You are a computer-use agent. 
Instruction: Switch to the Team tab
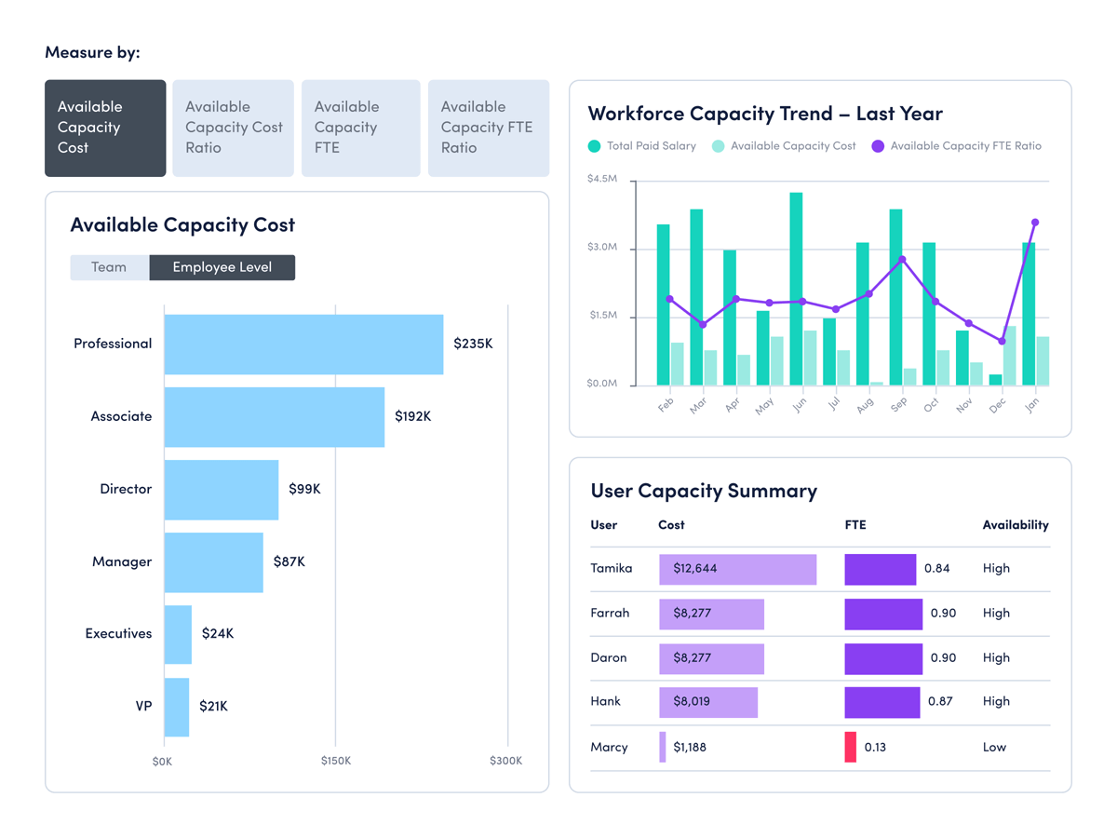pyautogui.click(x=109, y=267)
